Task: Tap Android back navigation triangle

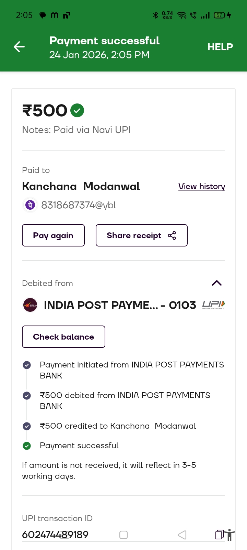Action: click(182, 535)
